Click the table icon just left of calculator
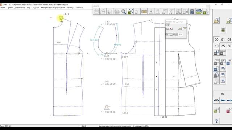 pos(185,11)
